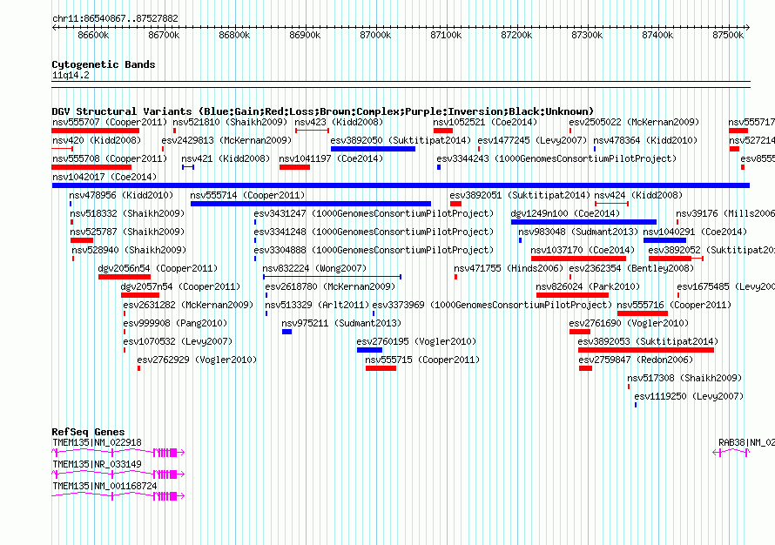Open variant label nsv420 (Kidd2008)
Viewport: 775px width, 545px height.
(x=97, y=140)
